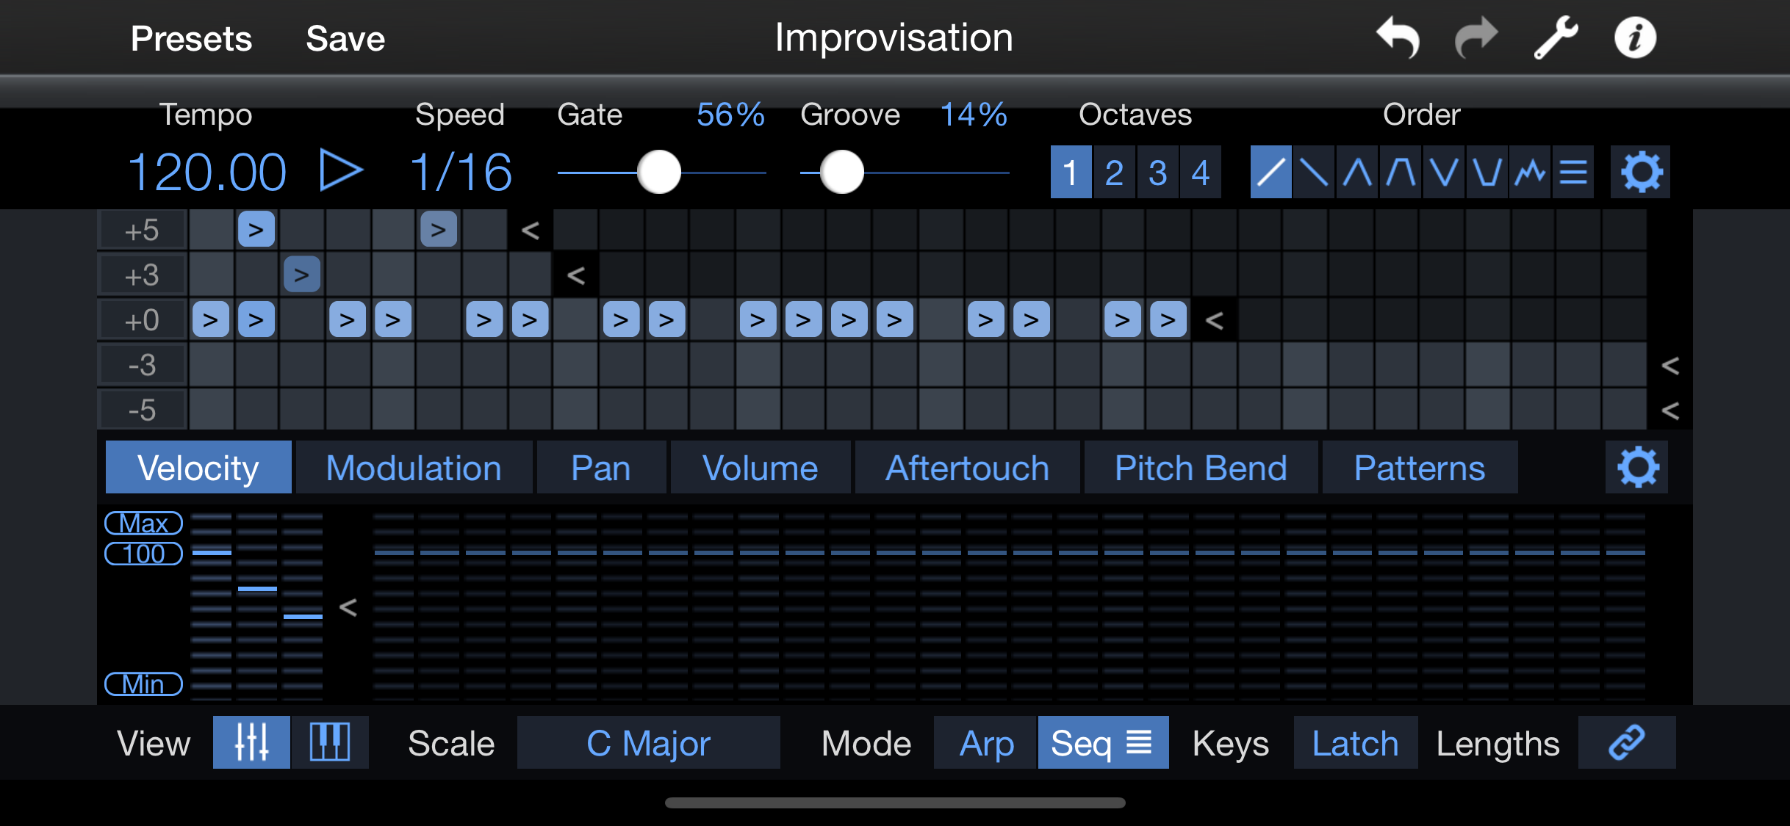Open the Pan tab
Image resolution: width=1790 pixels, height=826 pixels.
pos(601,467)
